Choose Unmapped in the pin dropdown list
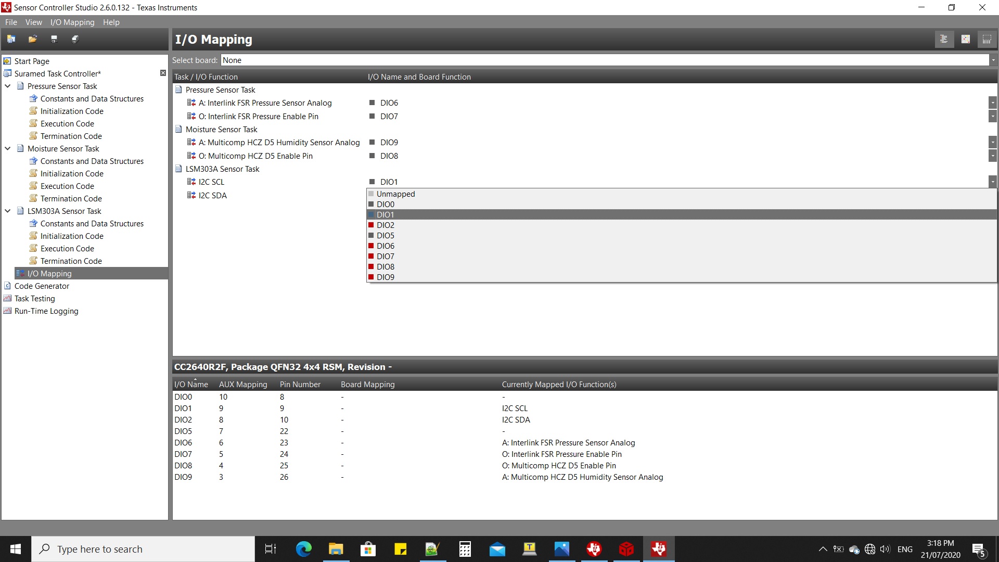 click(x=395, y=194)
